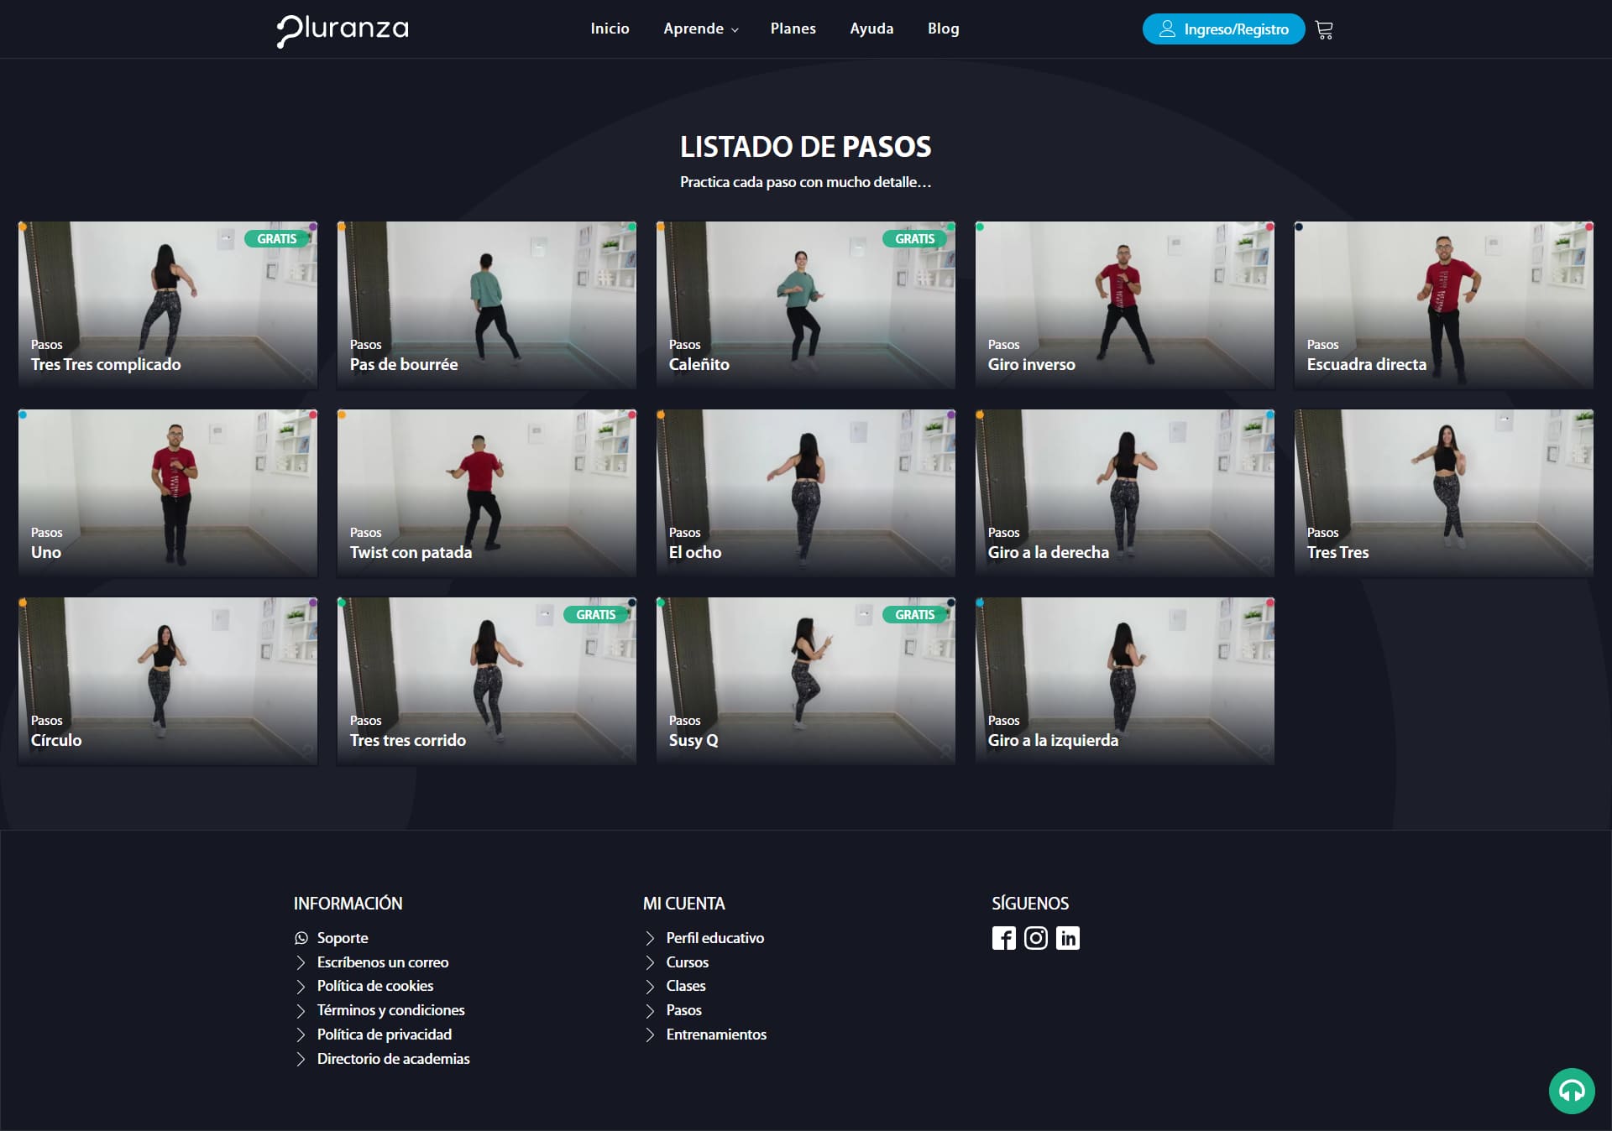This screenshot has width=1612, height=1131.
Task: Open the Clases footer link
Action: coord(686,986)
